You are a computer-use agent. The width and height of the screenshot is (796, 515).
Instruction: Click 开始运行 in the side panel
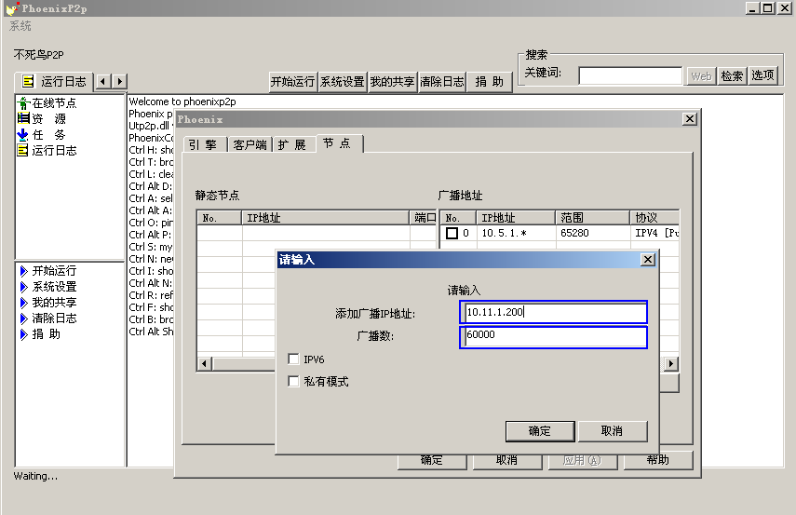pyautogui.click(x=54, y=271)
